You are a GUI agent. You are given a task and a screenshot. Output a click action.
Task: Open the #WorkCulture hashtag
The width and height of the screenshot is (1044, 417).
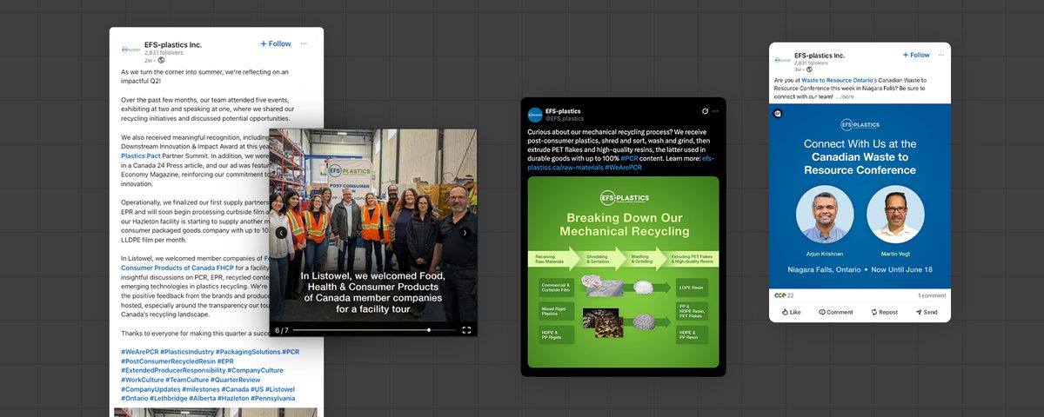143,380
